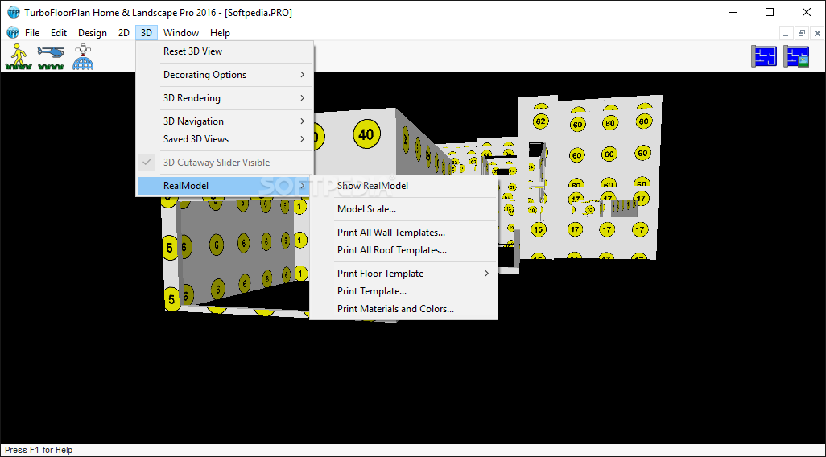Expand the Saved 3D Views submenu

[x=225, y=139]
